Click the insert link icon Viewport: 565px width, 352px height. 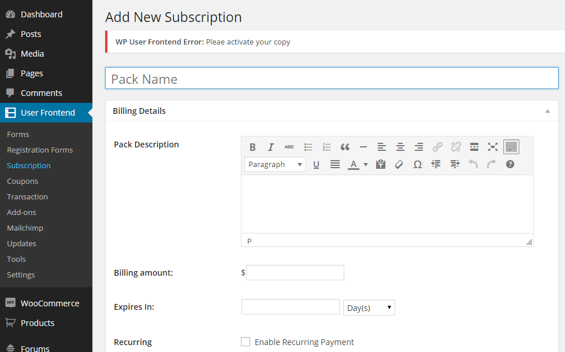[x=437, y=147]
